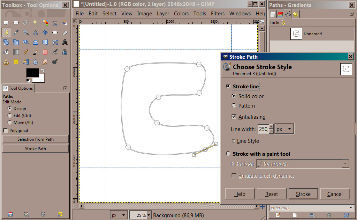Open the Filters menu
This screenshot has width=357, height=220.
click(218, 14)
